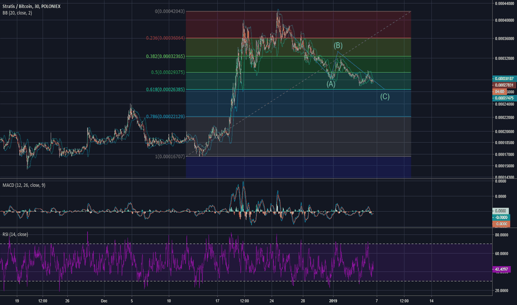Click the 7 date on the time axis
This screenshot has height=305, width=517.
point(377,301)
